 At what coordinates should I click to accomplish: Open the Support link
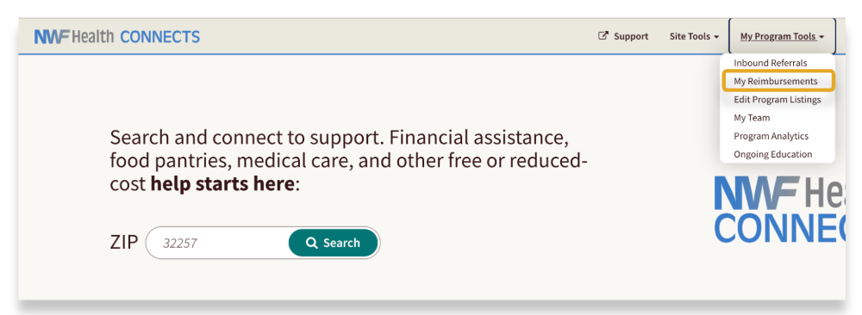click(x=623, y=36)
